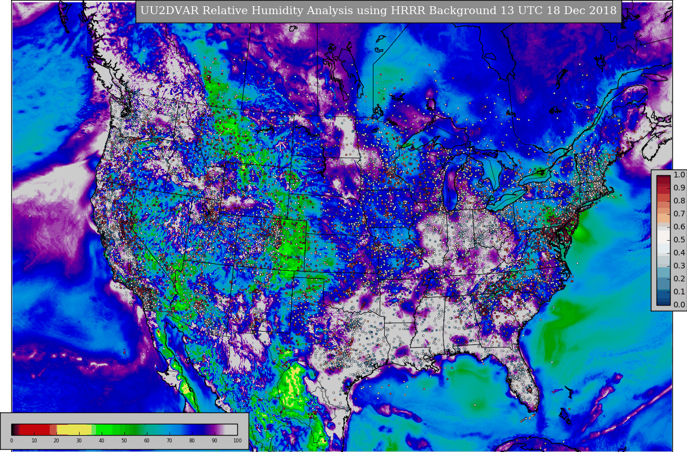The image size is (687, 452).
Task: Pick the darkest navy swatch at the vertical colorbar bottom
Action: 663,302
